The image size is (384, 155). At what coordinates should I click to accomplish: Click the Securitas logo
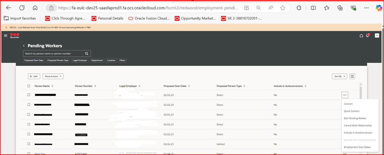click(x=14, y=35)
